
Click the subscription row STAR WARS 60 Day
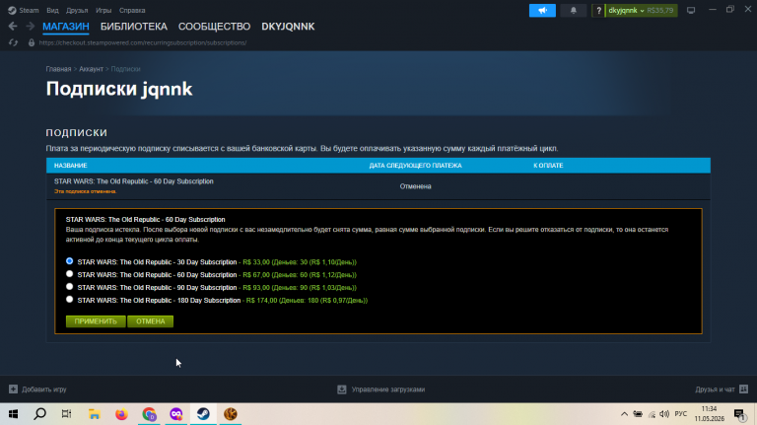click(378, 186)
